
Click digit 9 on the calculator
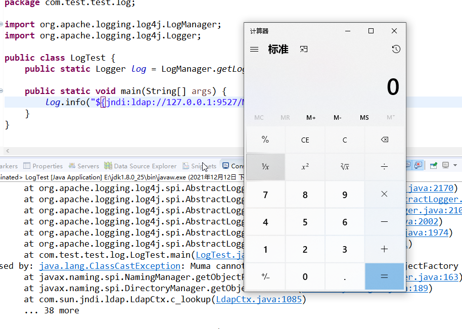coord(345,195)
